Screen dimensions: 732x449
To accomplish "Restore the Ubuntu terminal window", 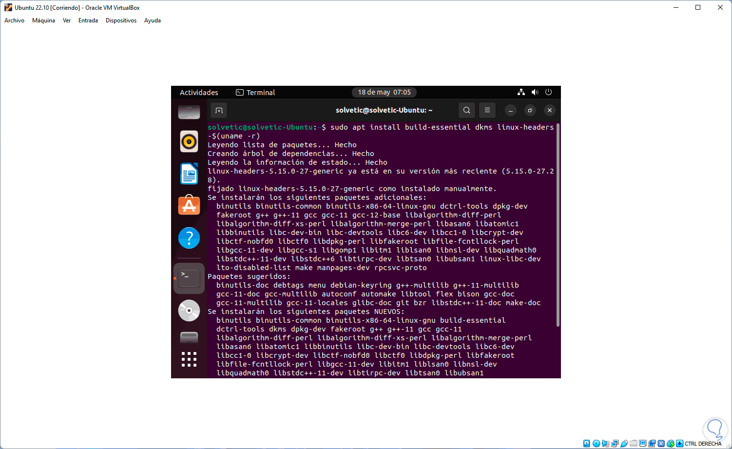I will pyautogui.click(x=530, y=110).
